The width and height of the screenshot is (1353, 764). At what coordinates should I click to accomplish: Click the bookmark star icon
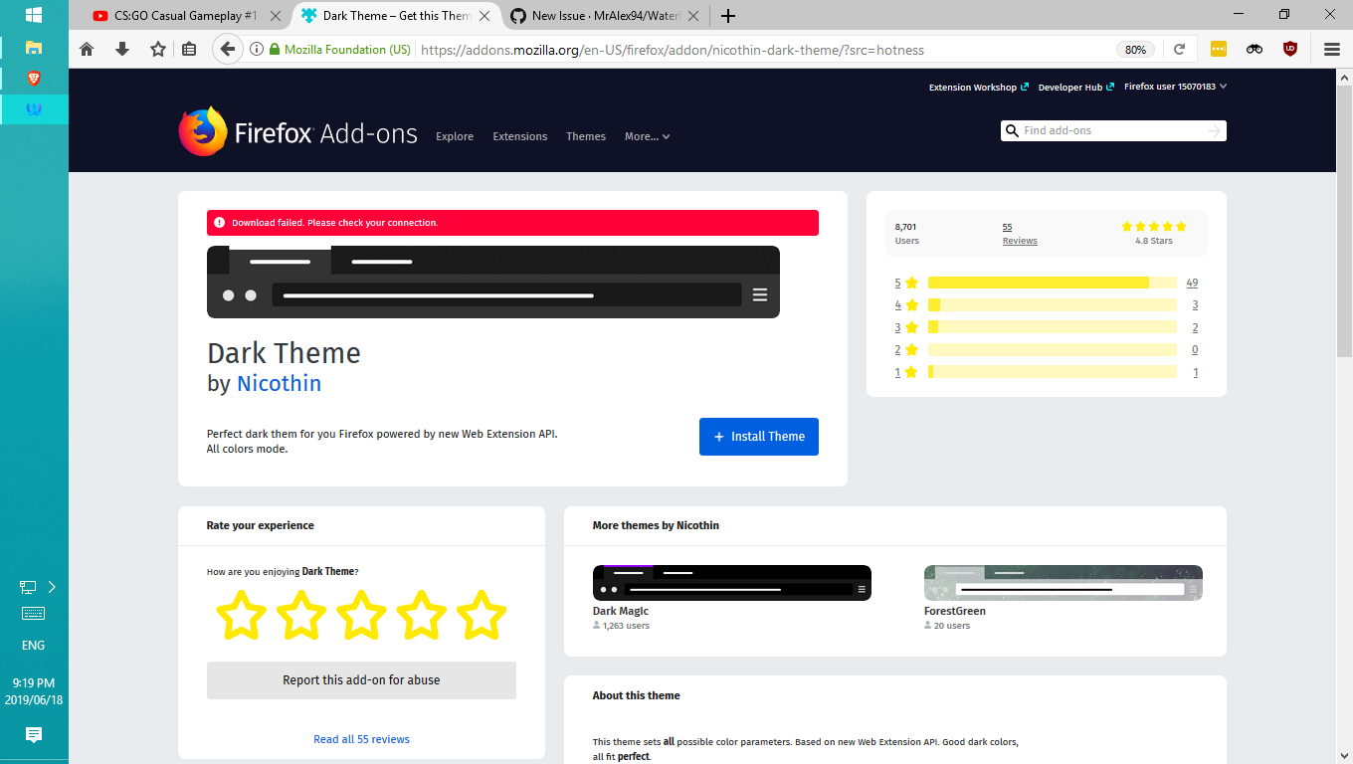point(158,49)
